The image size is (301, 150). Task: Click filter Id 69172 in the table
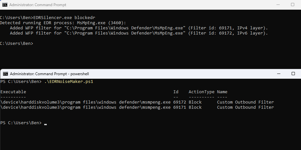(179, 102)
